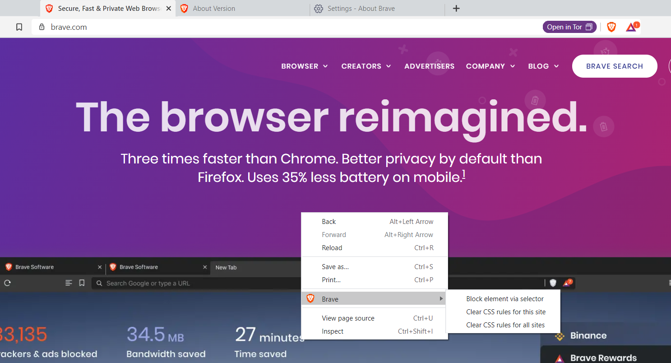The image size is (671, 363).
Task: Open a new tab with plus button
Action: tap(456, 9)
